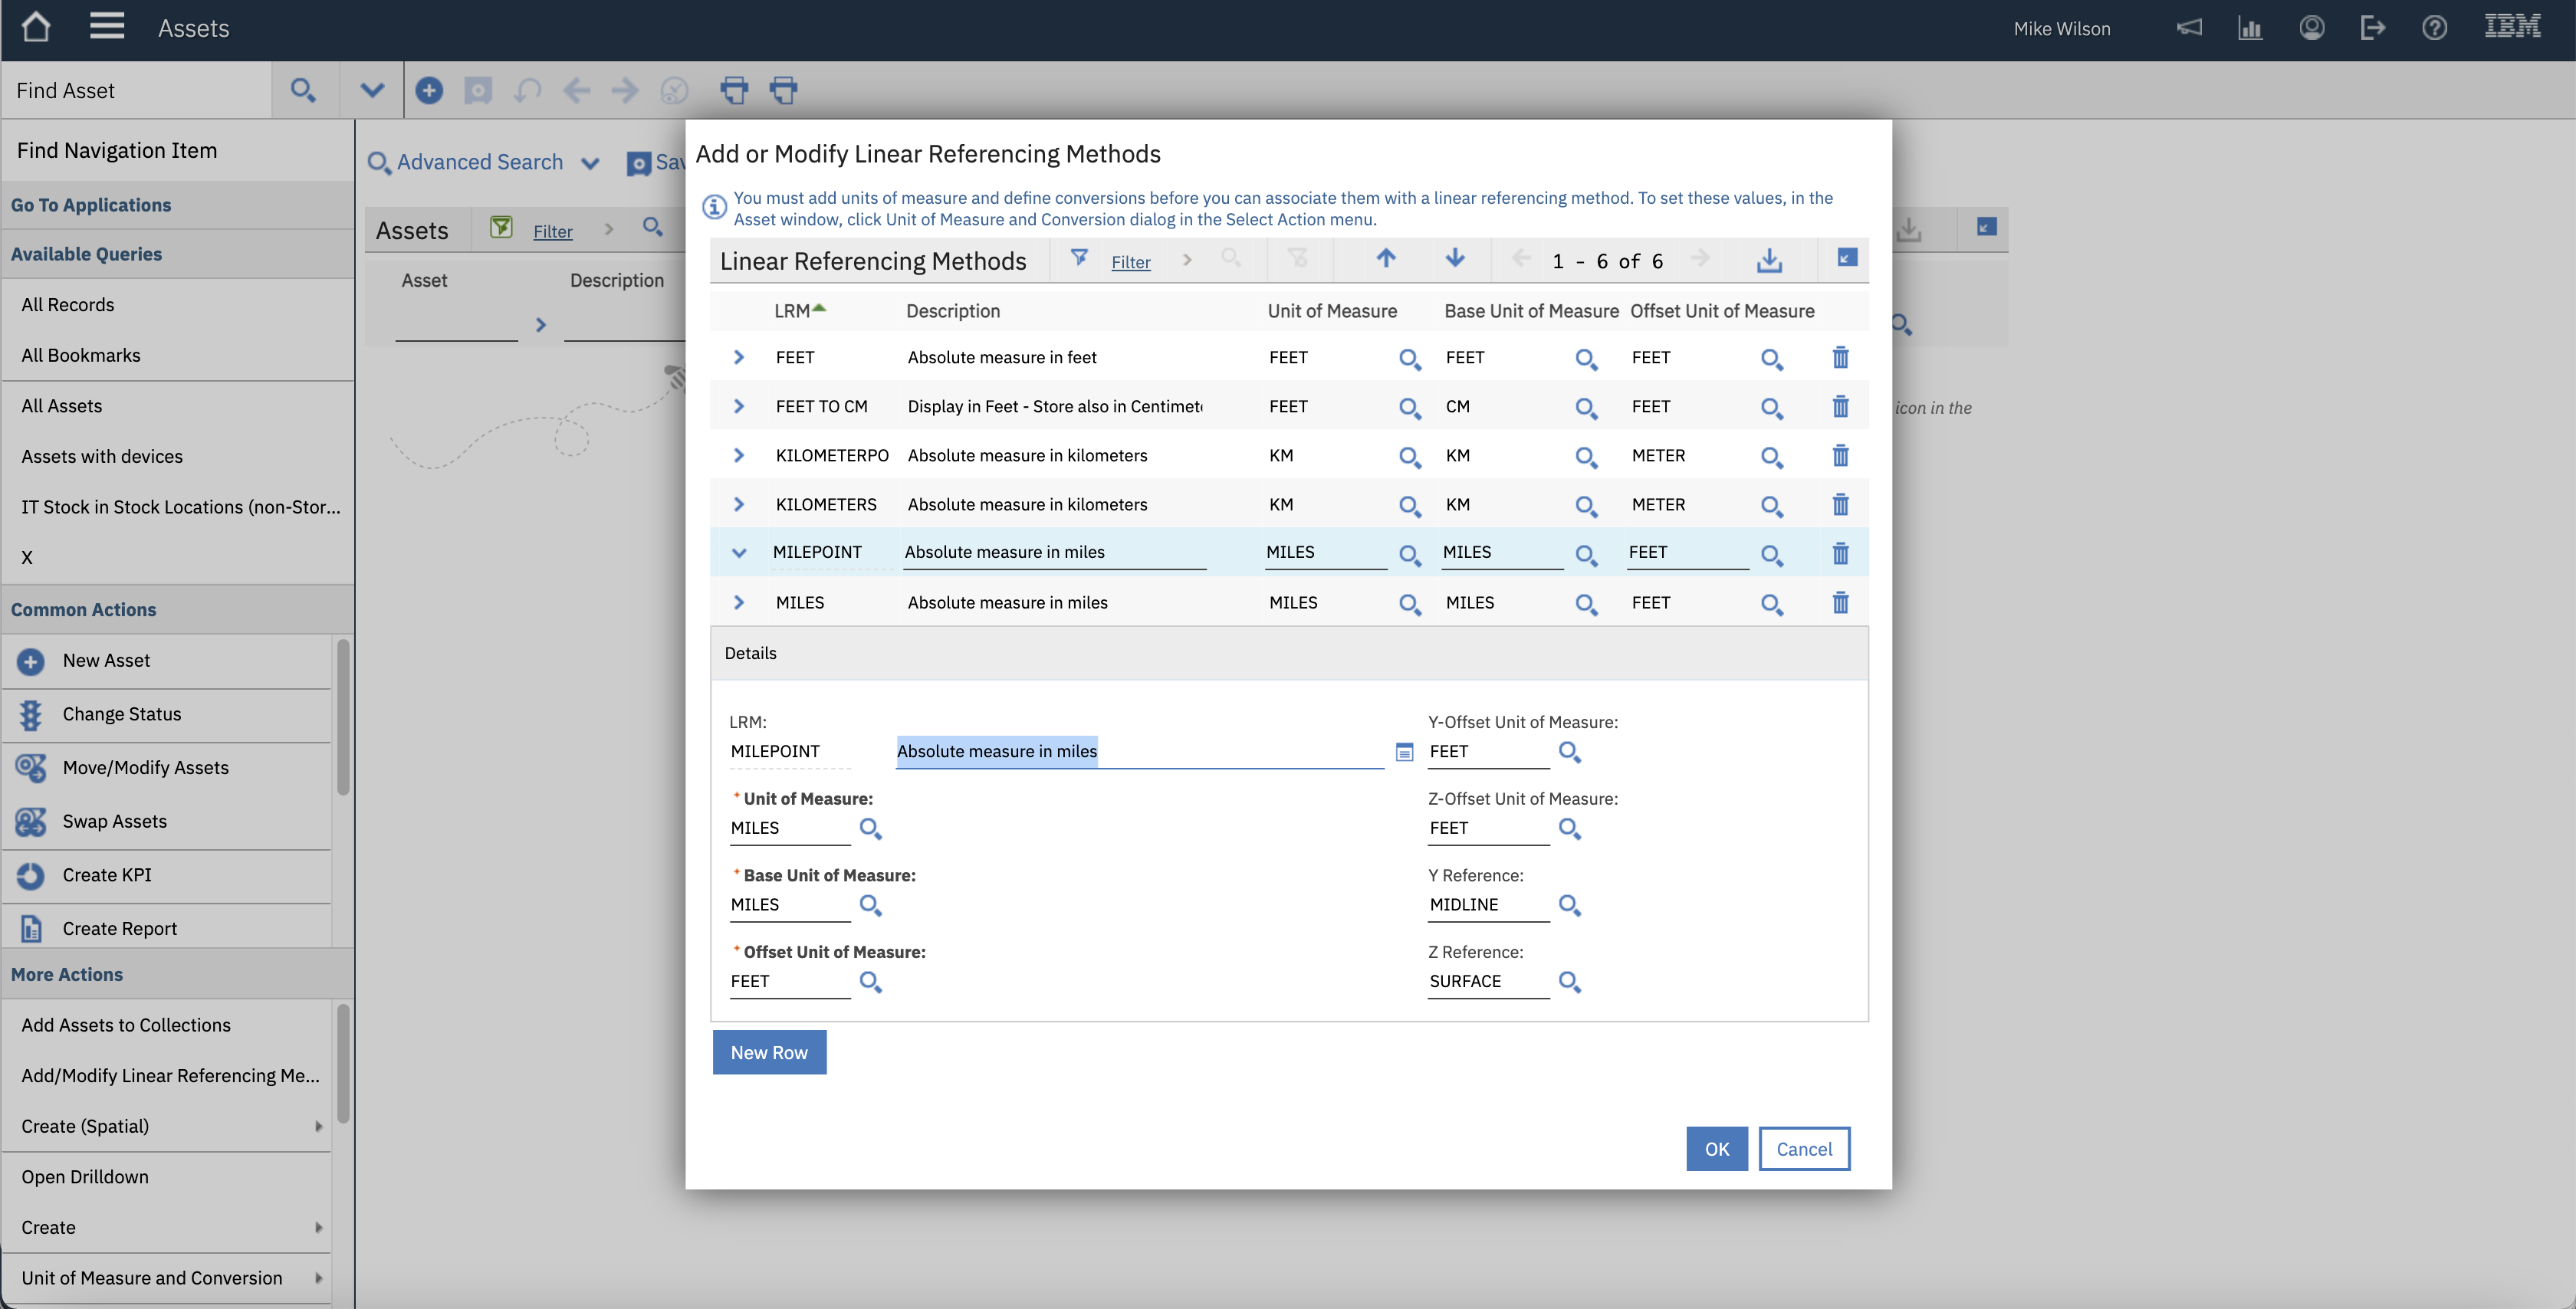Toggle the Assets table filter icon
This screenshot has width=2576, height=1309.
coord(501,228)
